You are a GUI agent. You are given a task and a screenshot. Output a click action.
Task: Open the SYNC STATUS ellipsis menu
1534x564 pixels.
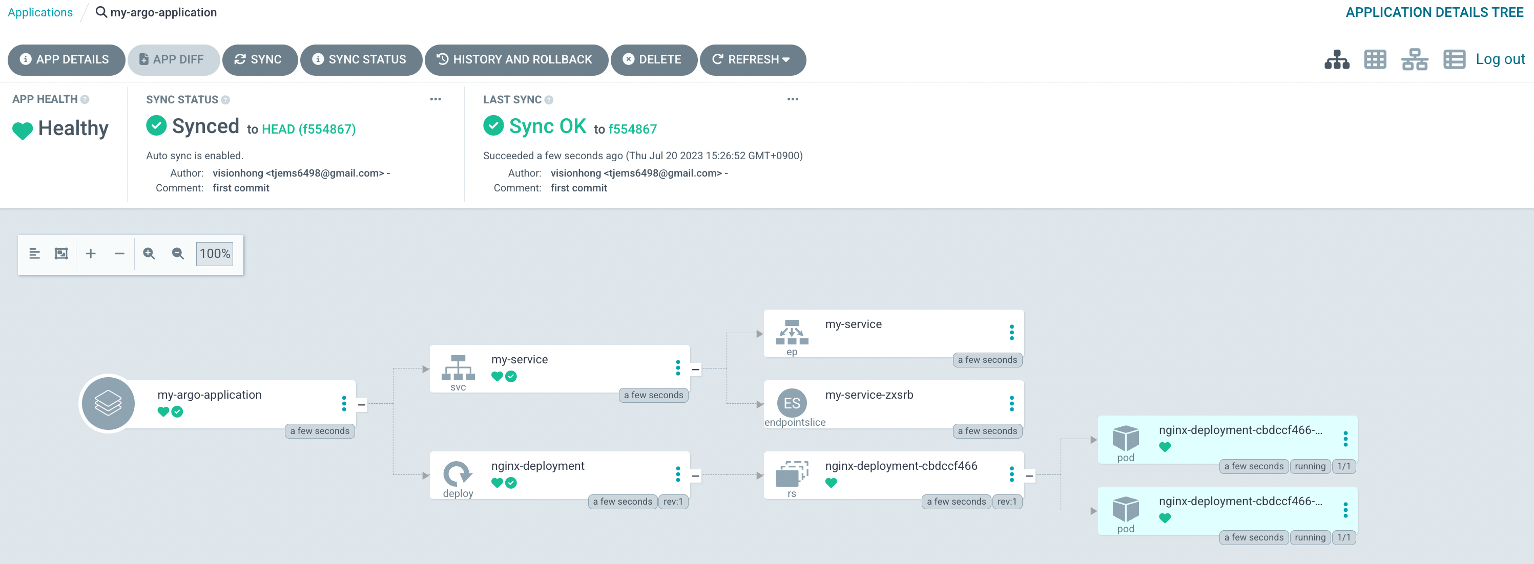[x=436, y=99]
